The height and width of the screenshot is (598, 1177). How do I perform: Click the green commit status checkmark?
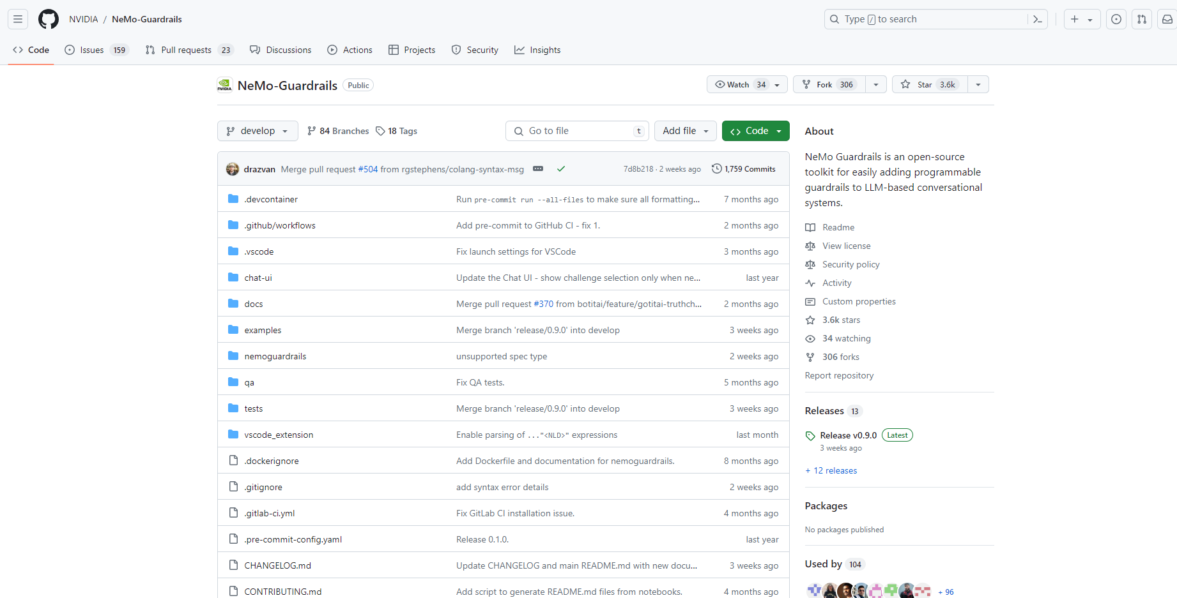click(560, 169)
